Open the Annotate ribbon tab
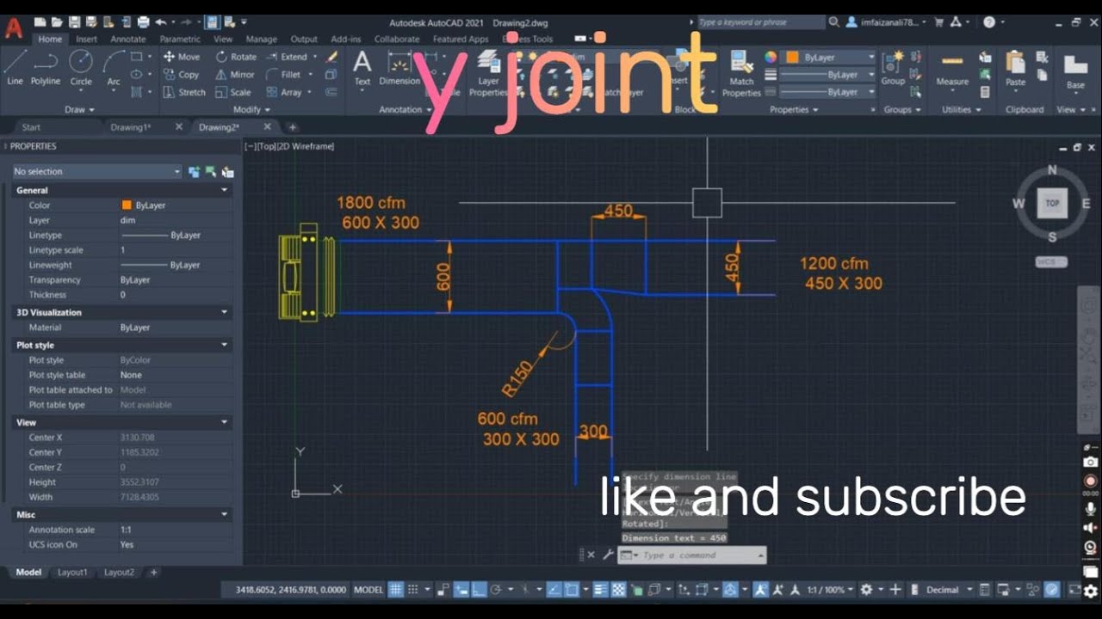Image resolution: width=1102 pixels, height=619 pixels. [x=127, y=39]
